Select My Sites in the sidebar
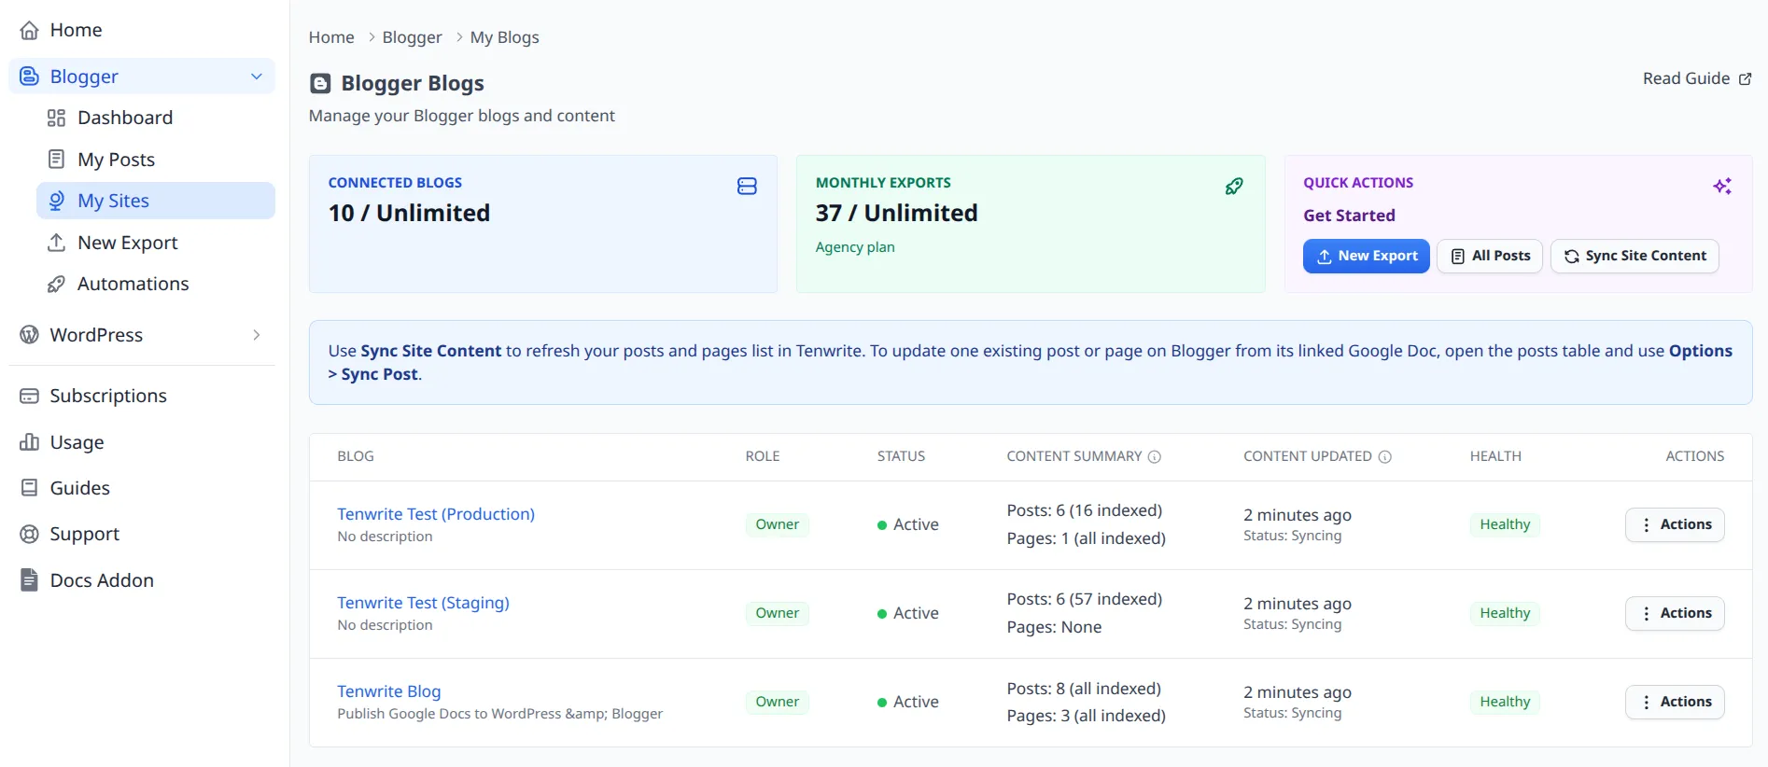Image resolution: width=1768 pixels, height=767 pixels. coord(156,201)
